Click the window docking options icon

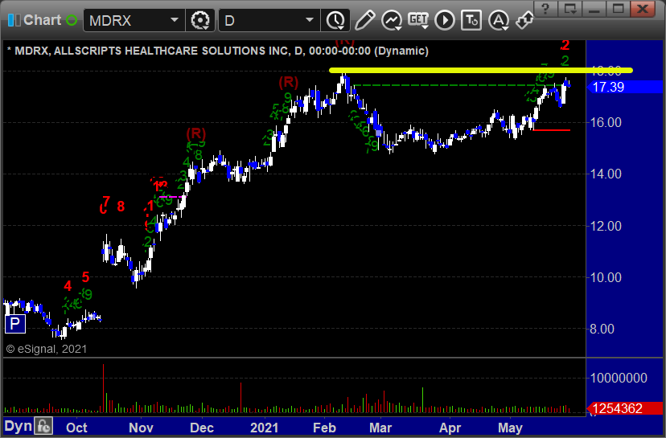pyautogui.click(x=569, y=8)
